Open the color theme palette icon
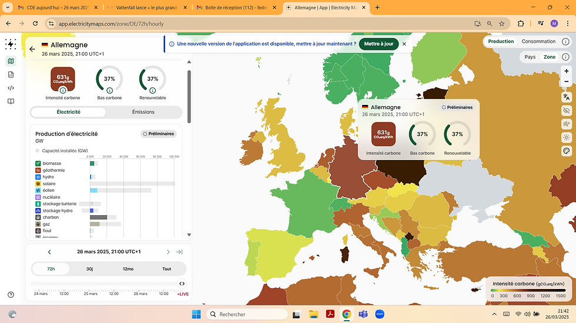The height and width of the screenshot is (323, 576). click(567, 151)
